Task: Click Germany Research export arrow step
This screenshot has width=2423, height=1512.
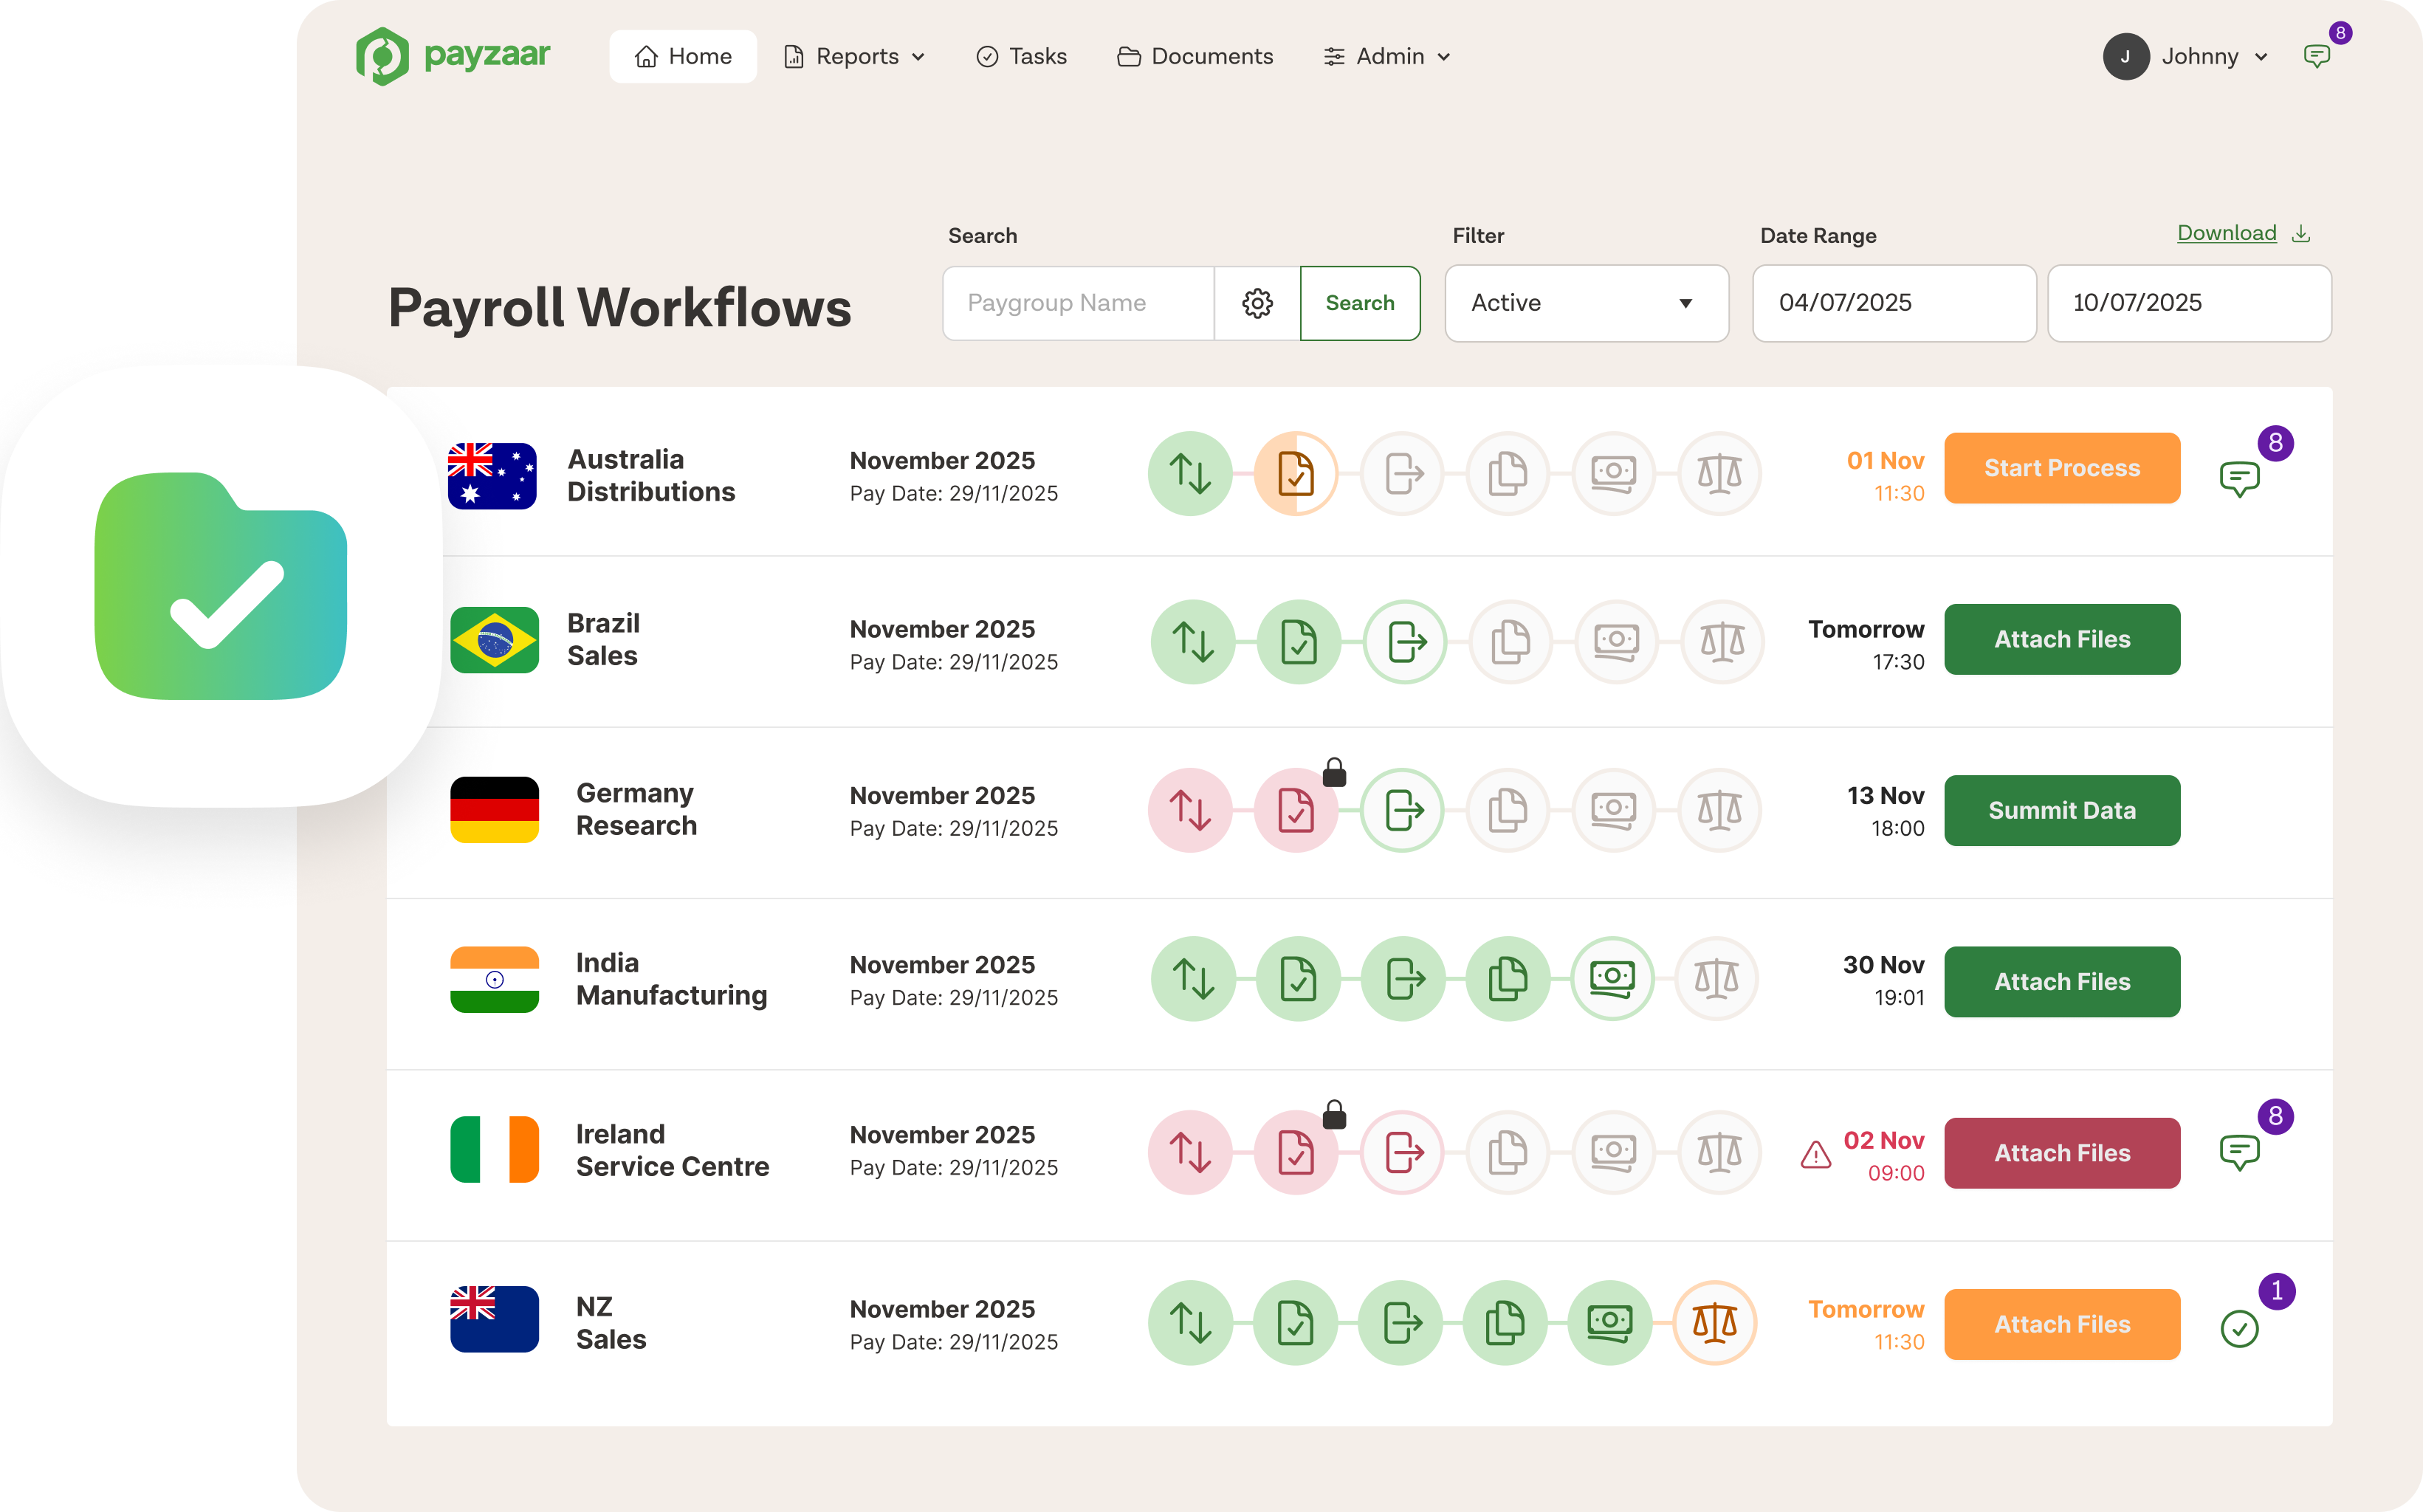Action: pos(1402,810)
